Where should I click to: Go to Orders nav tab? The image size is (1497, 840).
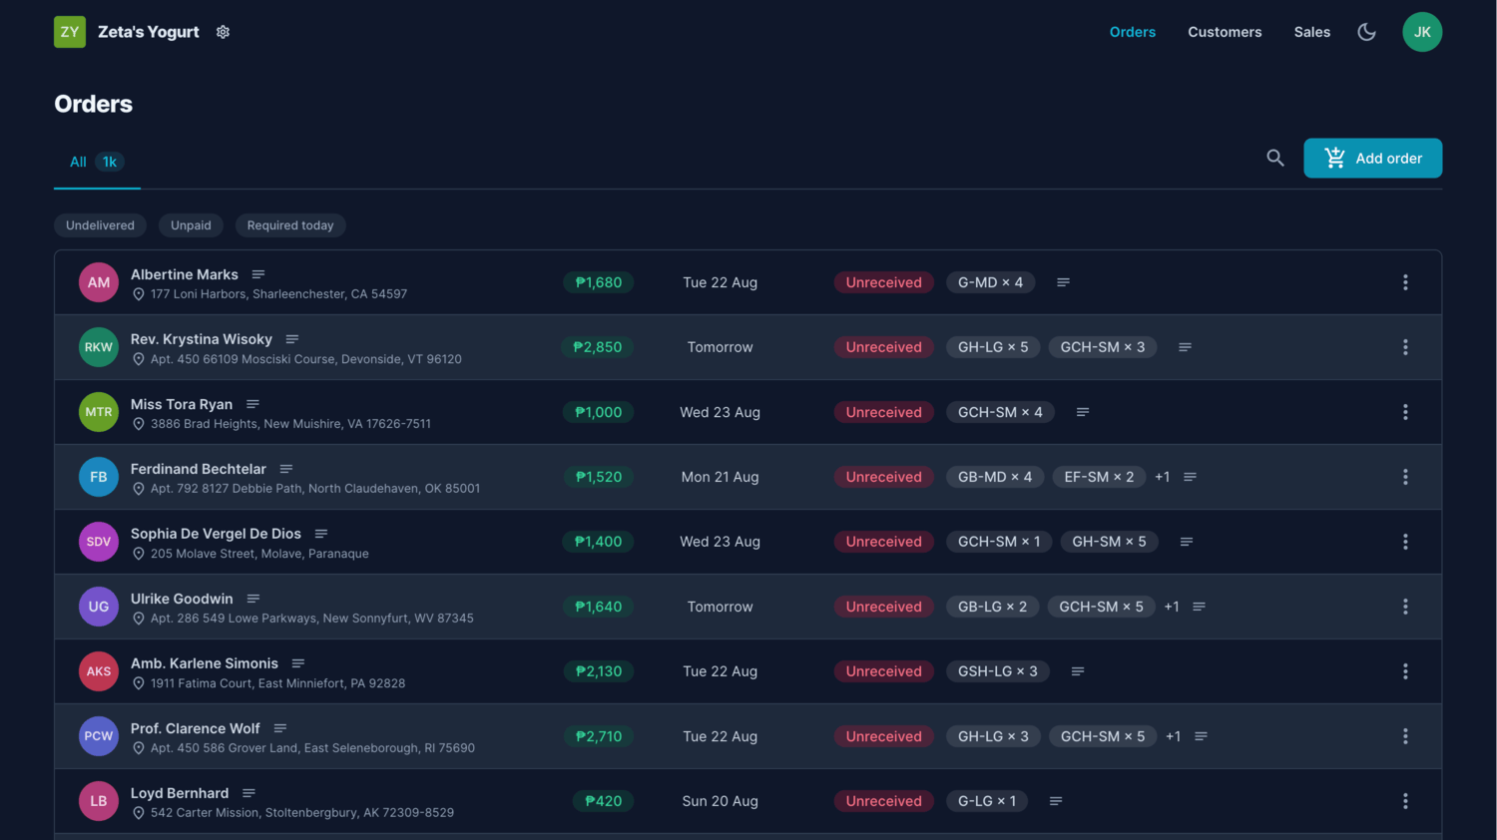(1133, 32)
